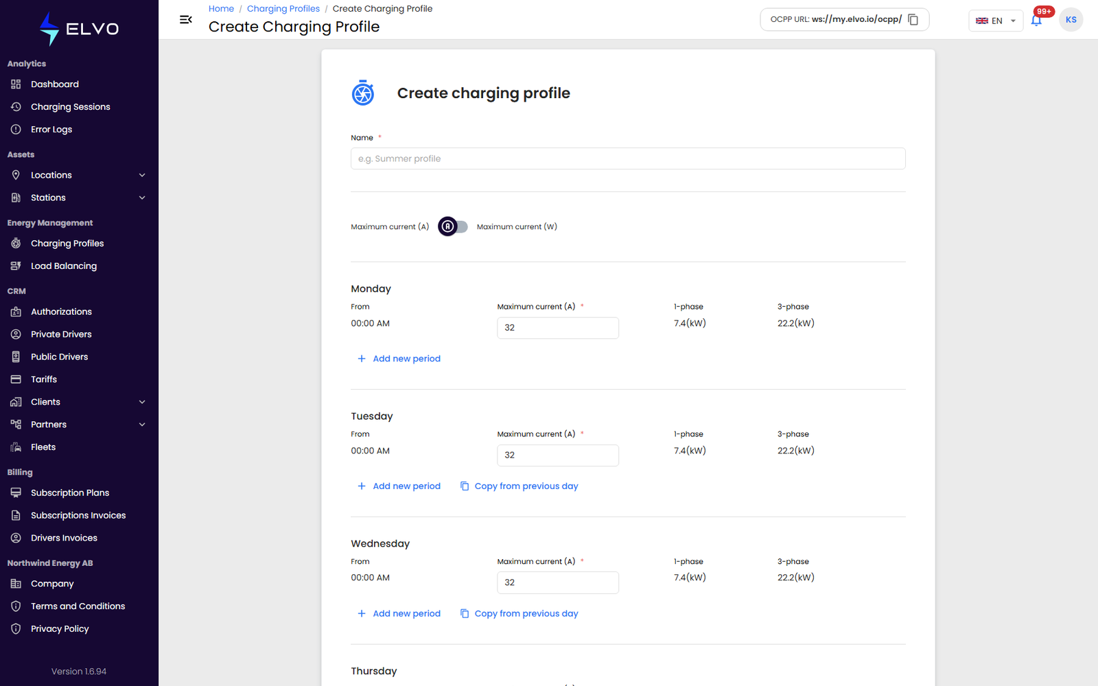Copy the OCPP URL icon

point(913,19)
